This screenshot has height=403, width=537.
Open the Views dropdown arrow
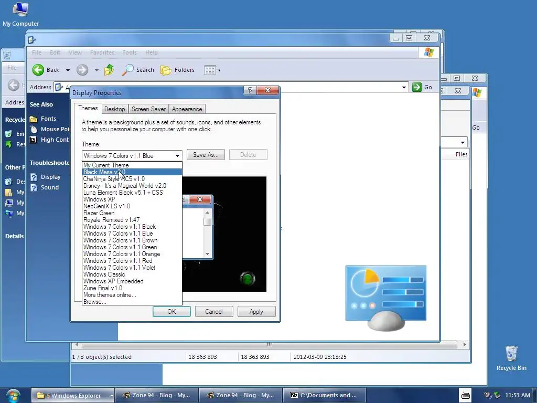tap(220, 70)
